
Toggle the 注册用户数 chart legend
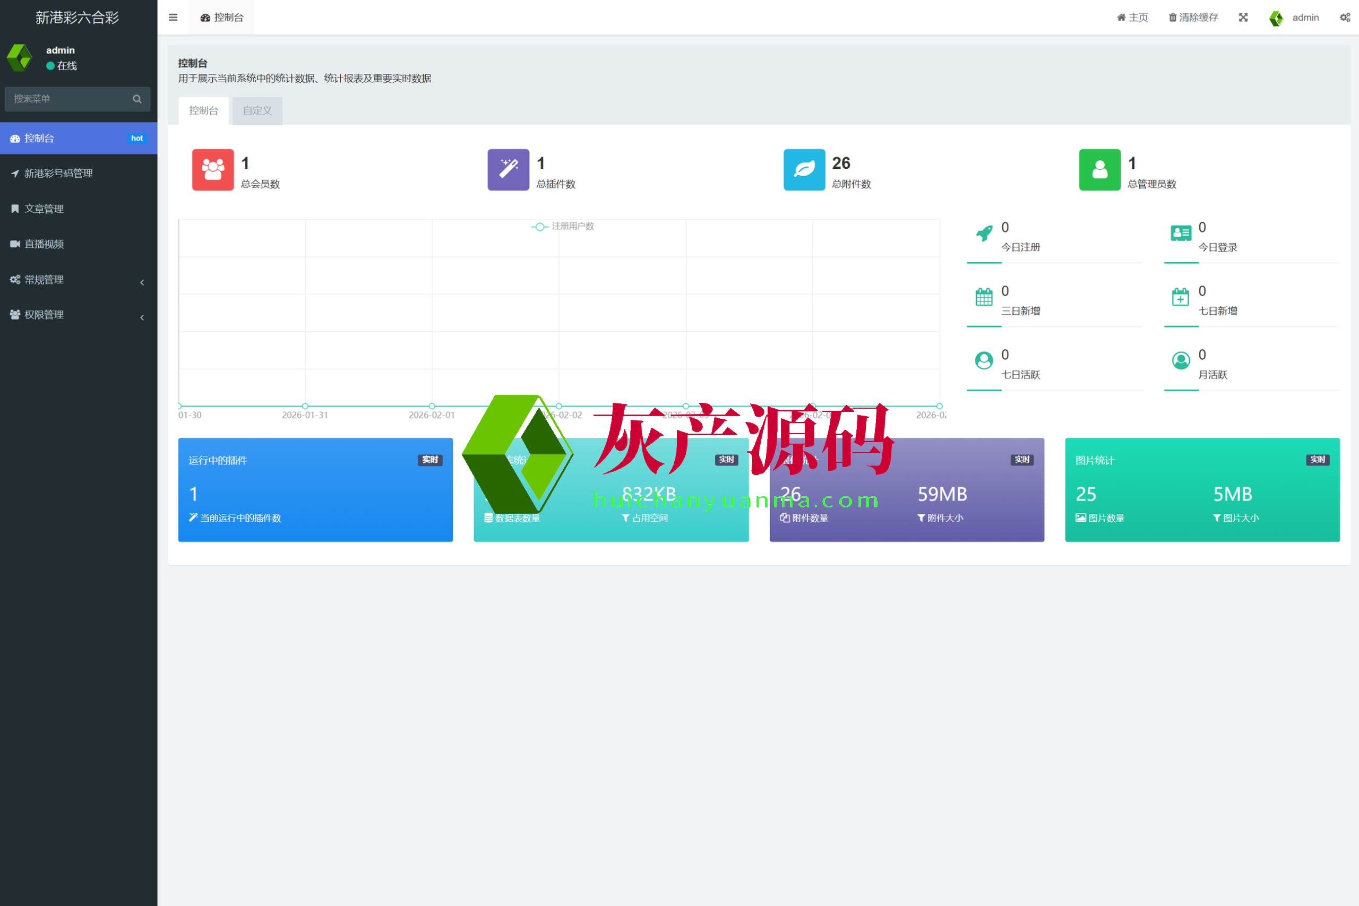coord(563,227)
